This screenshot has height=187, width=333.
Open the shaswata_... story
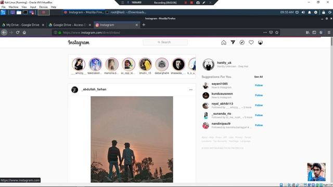click(178, 64)
